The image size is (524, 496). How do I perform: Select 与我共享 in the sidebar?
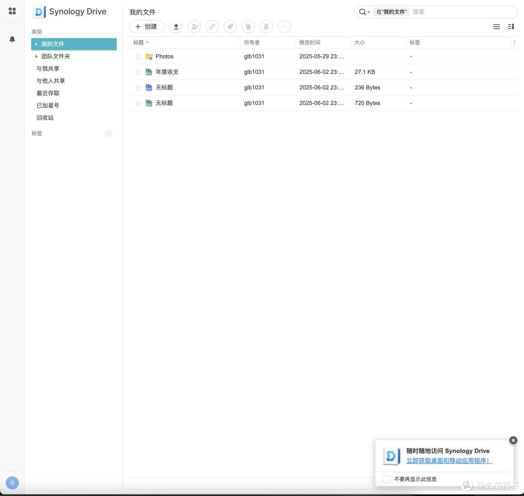[x=48, y=68]
